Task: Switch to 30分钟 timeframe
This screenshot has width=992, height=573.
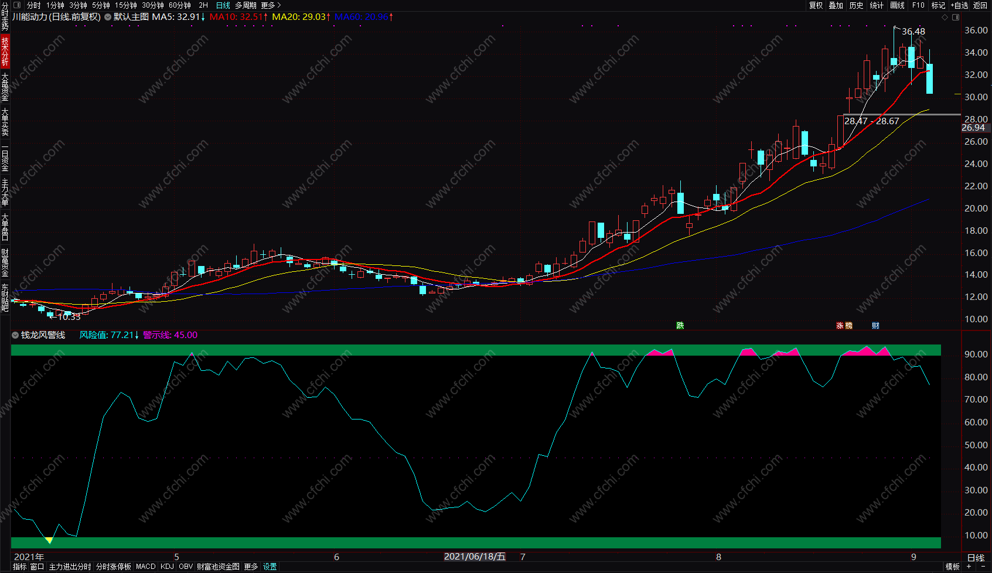Action: [x=153, y=5]
